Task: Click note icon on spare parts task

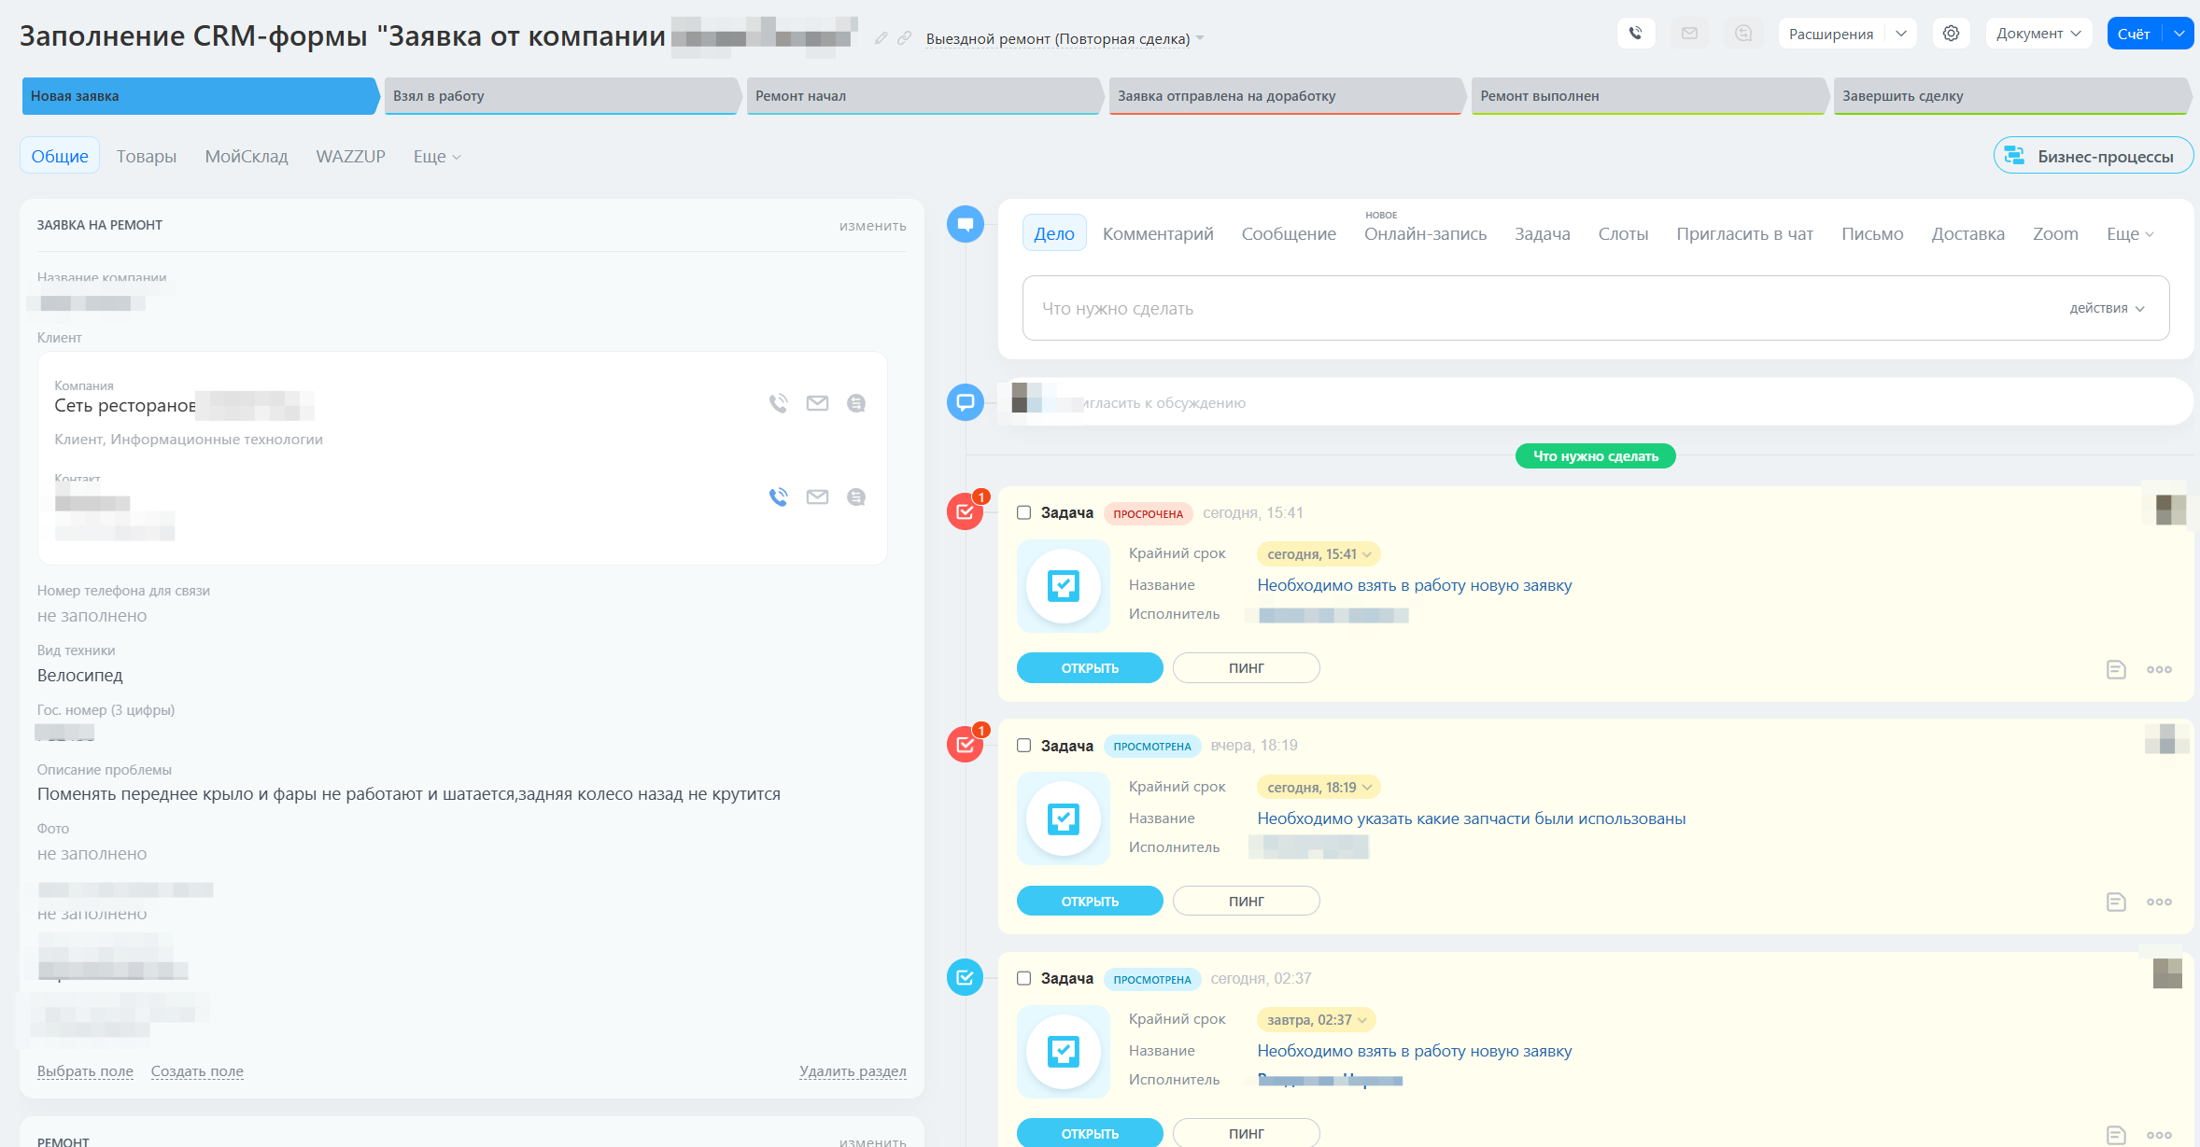Action: point(2116,902)
